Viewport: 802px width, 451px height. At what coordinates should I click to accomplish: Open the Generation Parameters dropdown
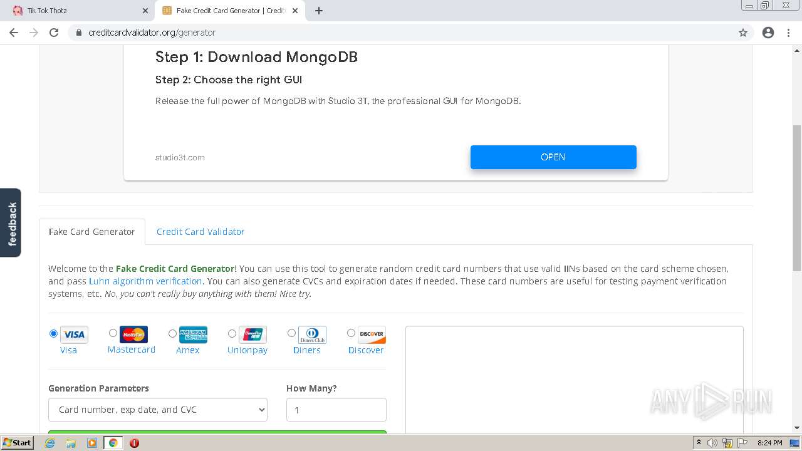158,410
